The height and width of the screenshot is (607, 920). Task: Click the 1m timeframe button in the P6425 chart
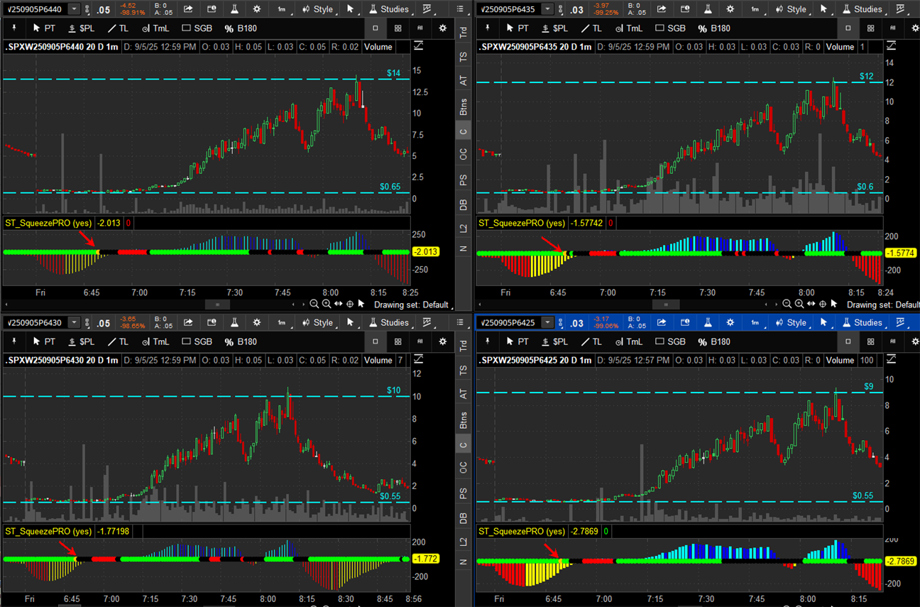tap(755, 323)
